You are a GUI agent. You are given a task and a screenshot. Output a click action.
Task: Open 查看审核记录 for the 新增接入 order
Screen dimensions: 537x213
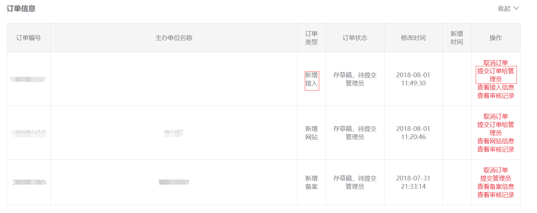click(496, 96)
